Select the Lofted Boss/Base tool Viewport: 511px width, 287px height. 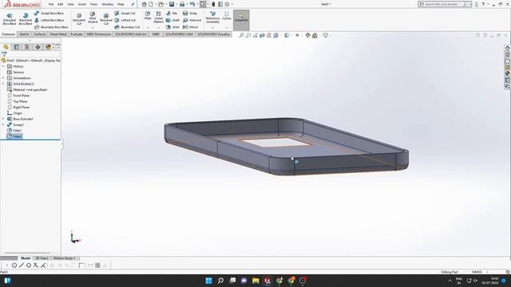click(x=49, y=20)
